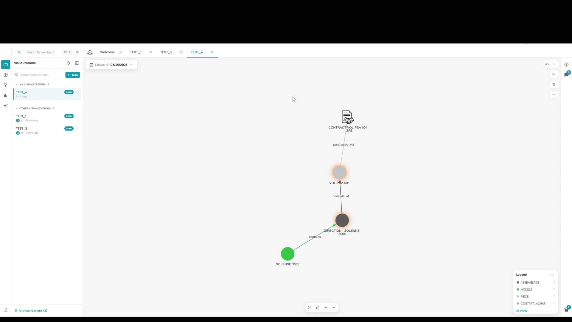Open the graph search magnifier tool
This screenshot has height=322, width=572.
pyautogui.click(x=554, y=74)
